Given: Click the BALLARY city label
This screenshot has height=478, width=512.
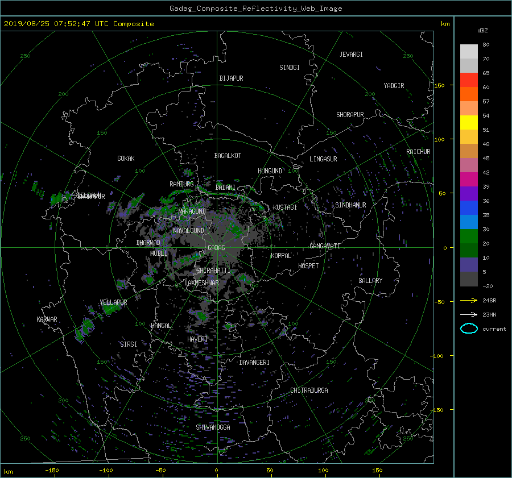Looking at the screenshot, I should [x=370, y=281].
